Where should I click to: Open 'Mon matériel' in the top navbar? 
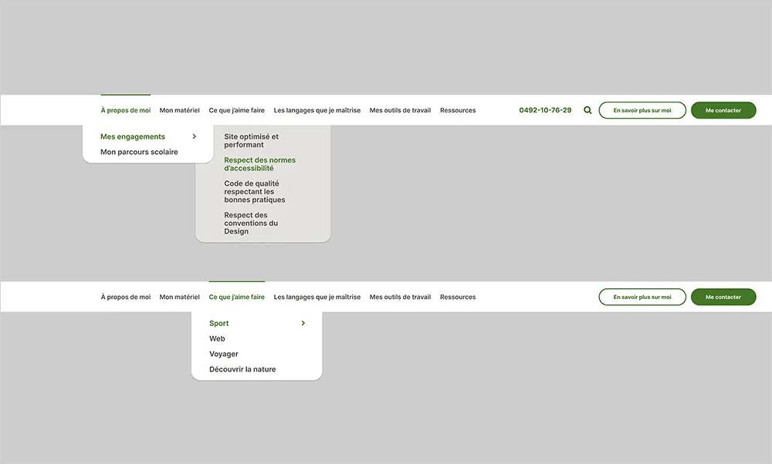pyautogui.click(x=180, y=110)
